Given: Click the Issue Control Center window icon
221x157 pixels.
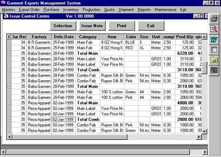Looking at the screenshot, I should [x=6, y=16].
